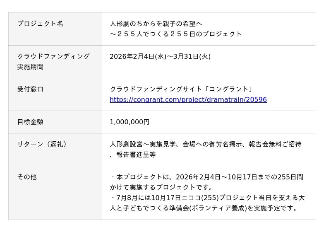Select the date range 2026年2月4日(水)～3月31日(火)
The width and height of the screenshot is (331, 232).
160,56
